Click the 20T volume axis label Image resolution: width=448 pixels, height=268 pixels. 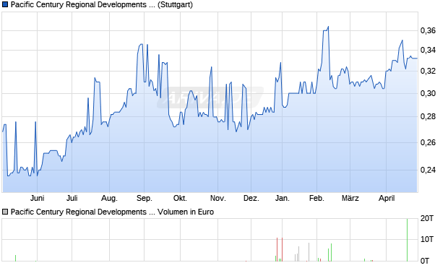coord(427,219)
